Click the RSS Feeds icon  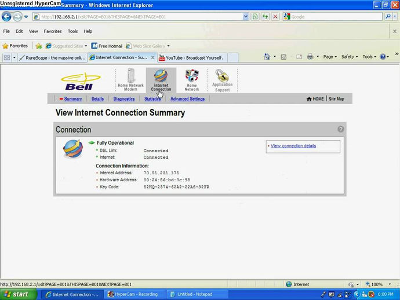[283, 57]
